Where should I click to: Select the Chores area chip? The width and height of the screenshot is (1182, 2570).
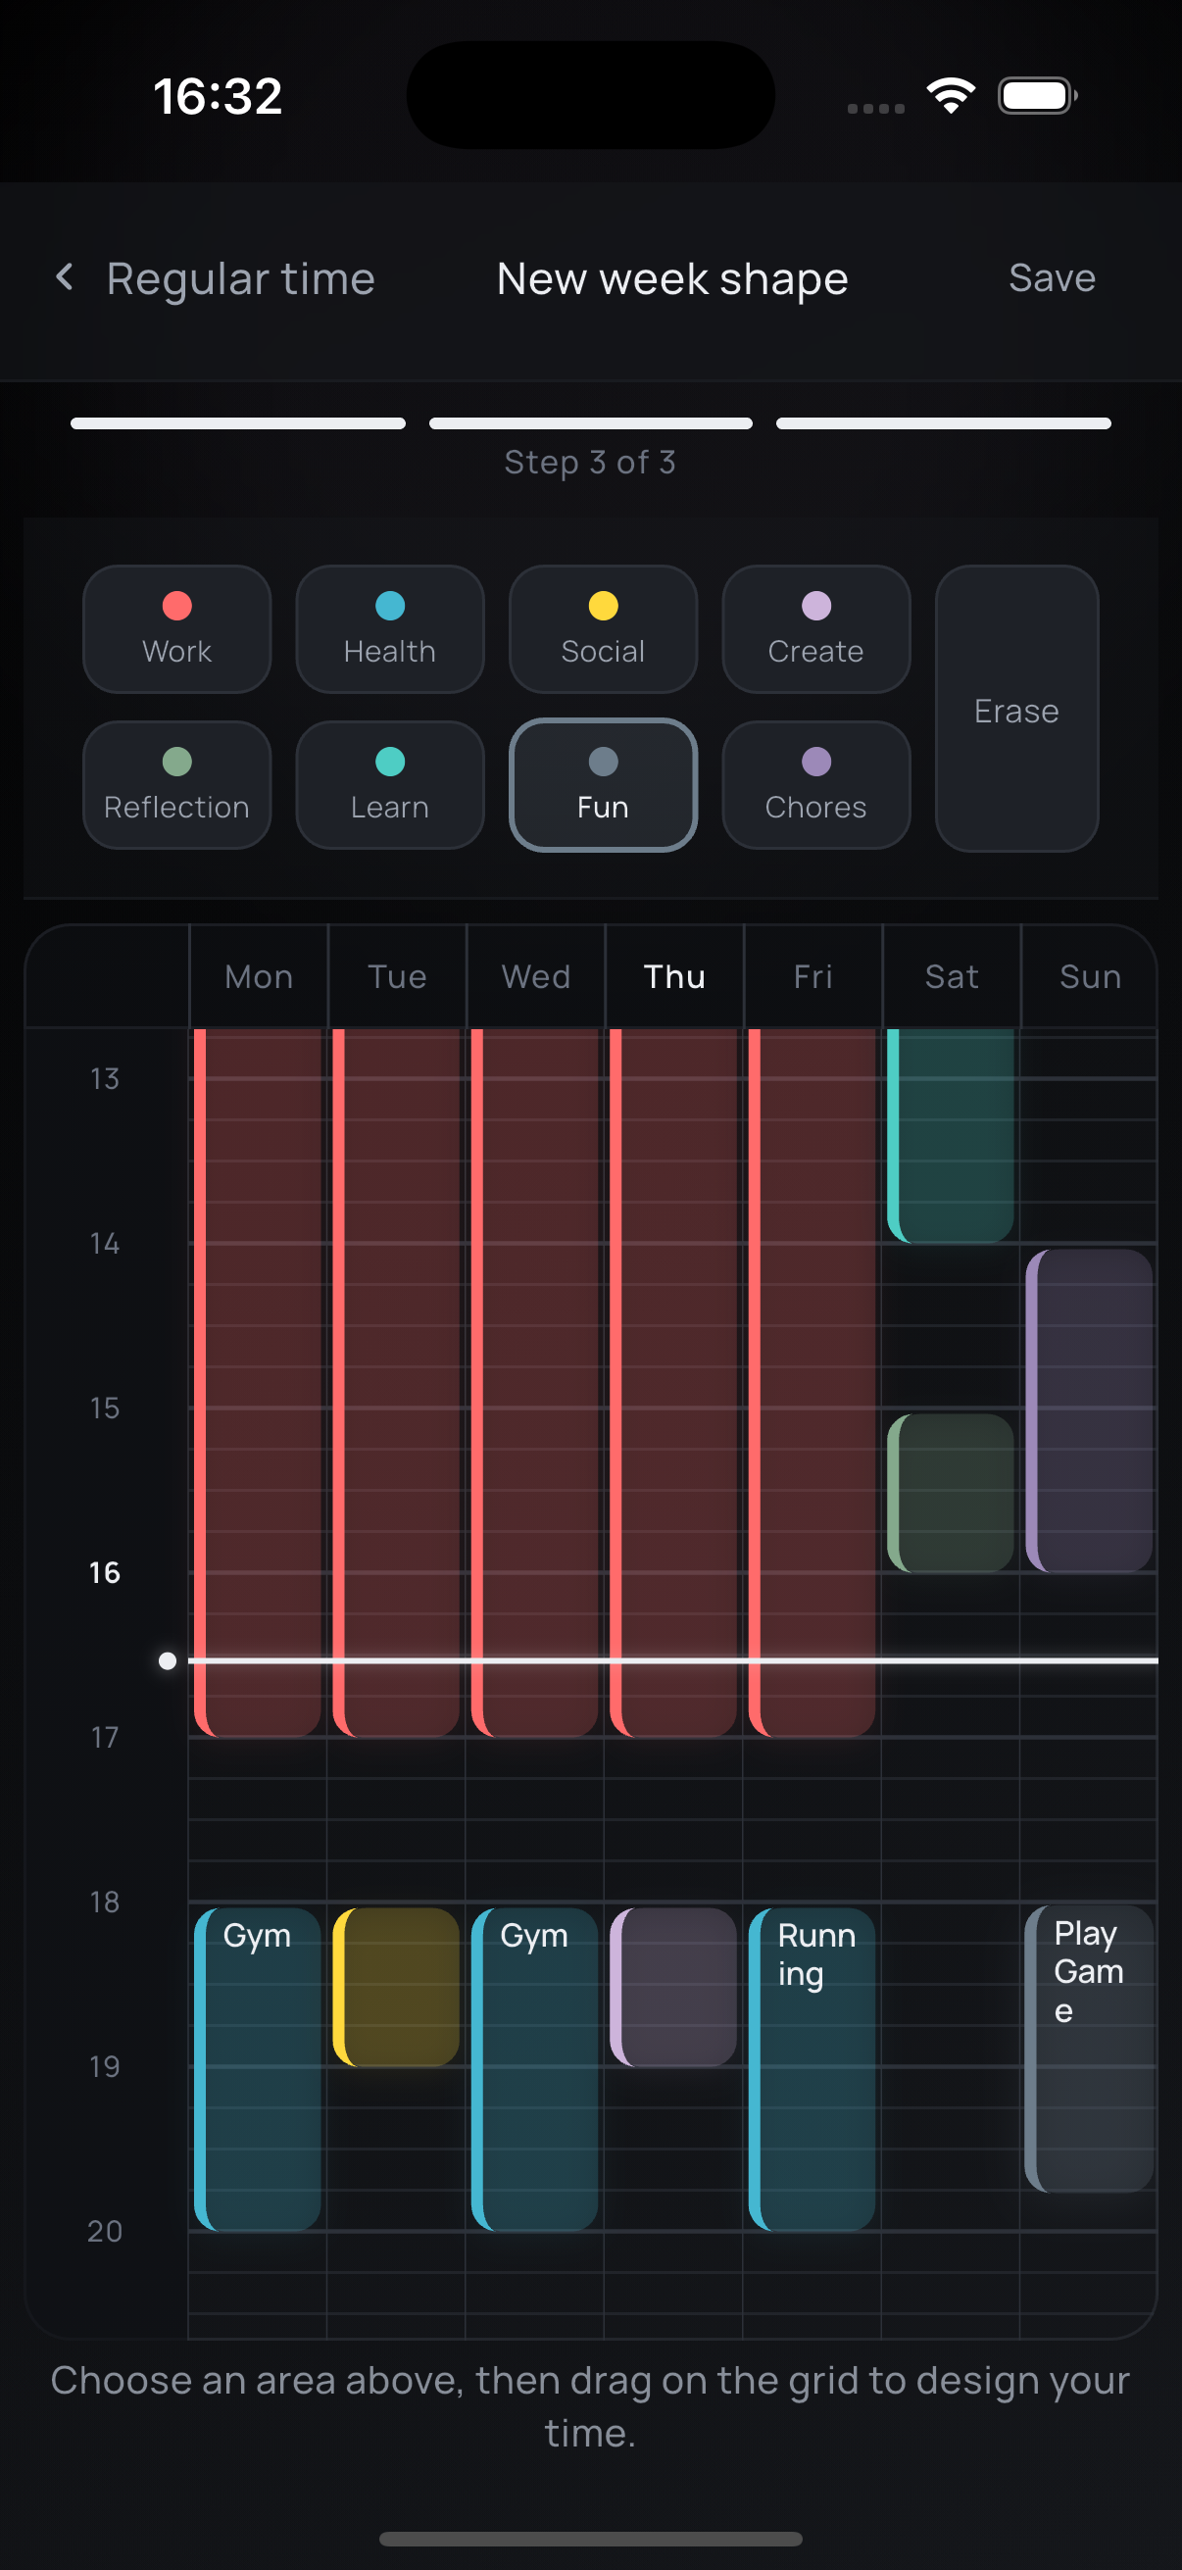(x=815, y=785)
